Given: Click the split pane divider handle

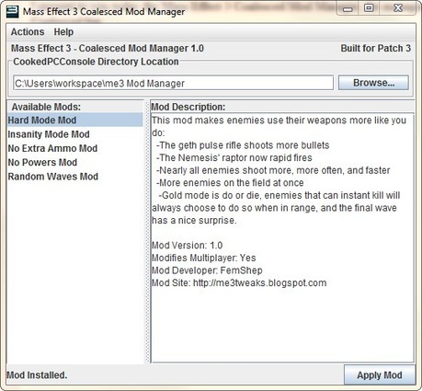Looking at the screenshot, I should 147,232.
